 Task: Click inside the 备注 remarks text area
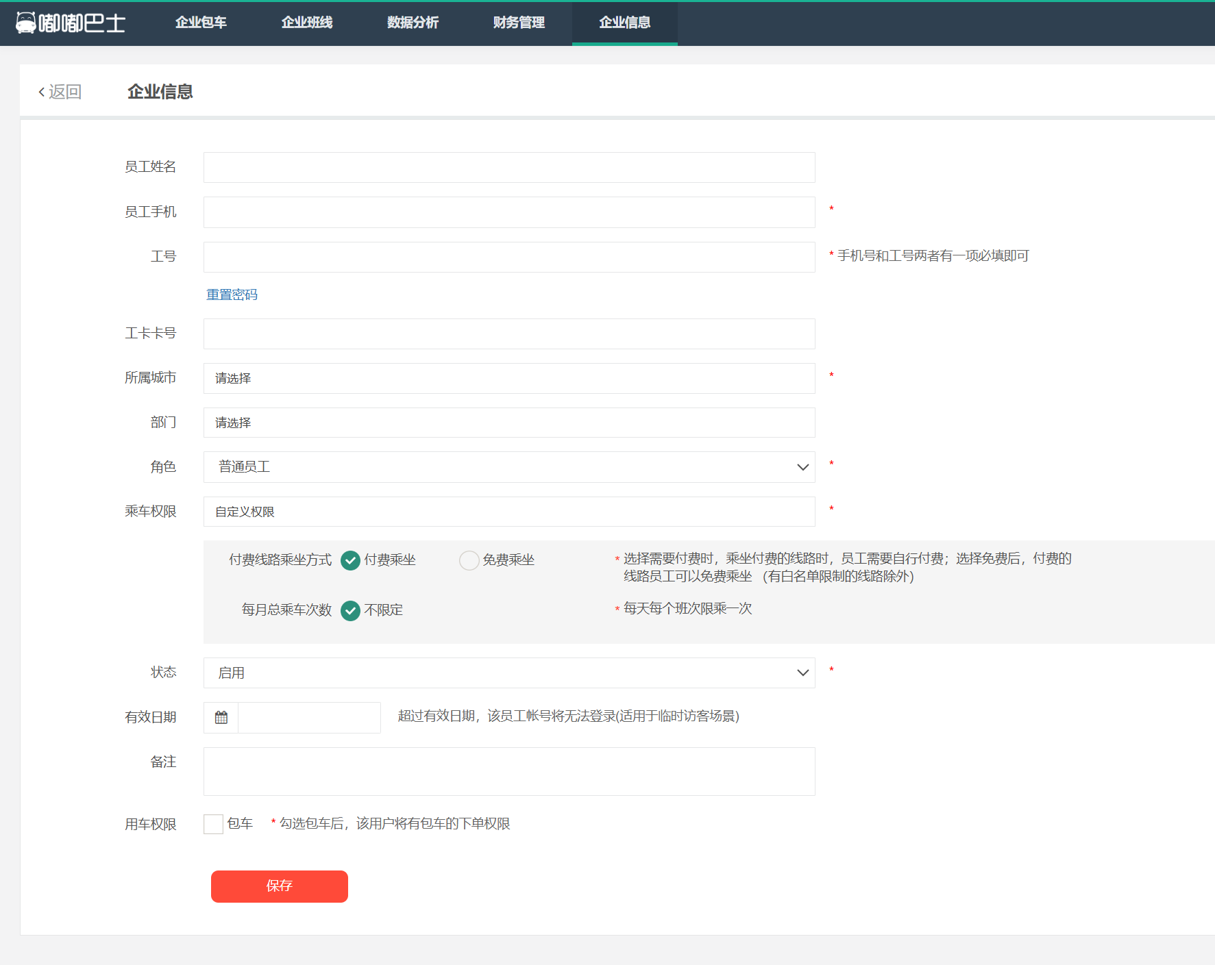coord(508,771)
